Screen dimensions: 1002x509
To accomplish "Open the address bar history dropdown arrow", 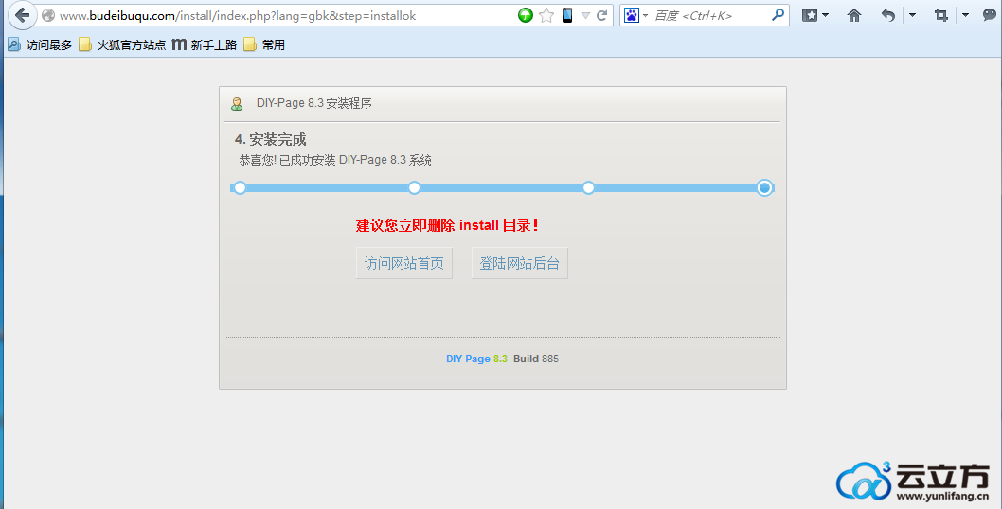I will pyautogui.click(x=585, y=15).
